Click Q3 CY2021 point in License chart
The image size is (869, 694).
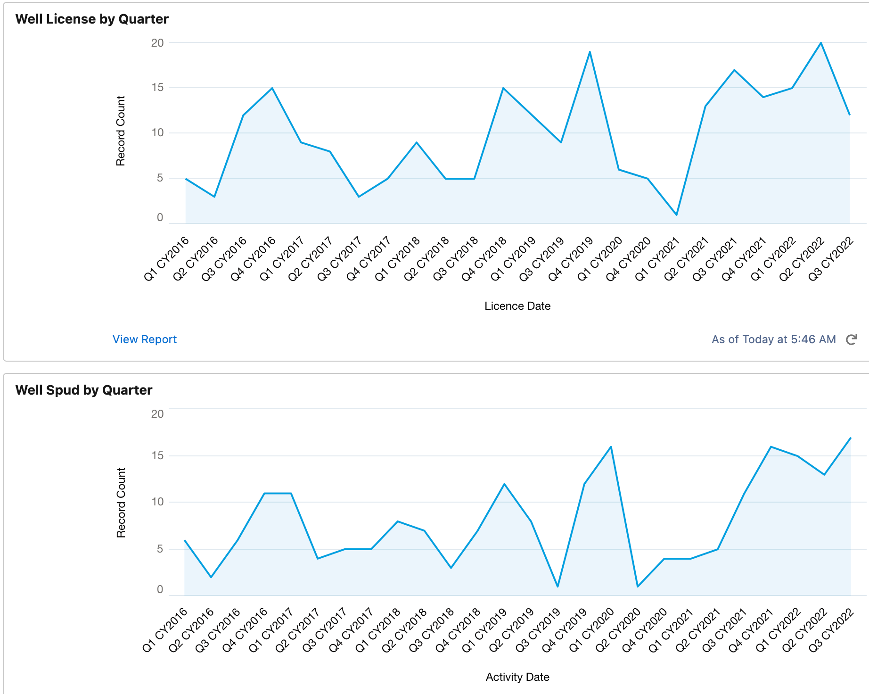[x=734, y=70]
